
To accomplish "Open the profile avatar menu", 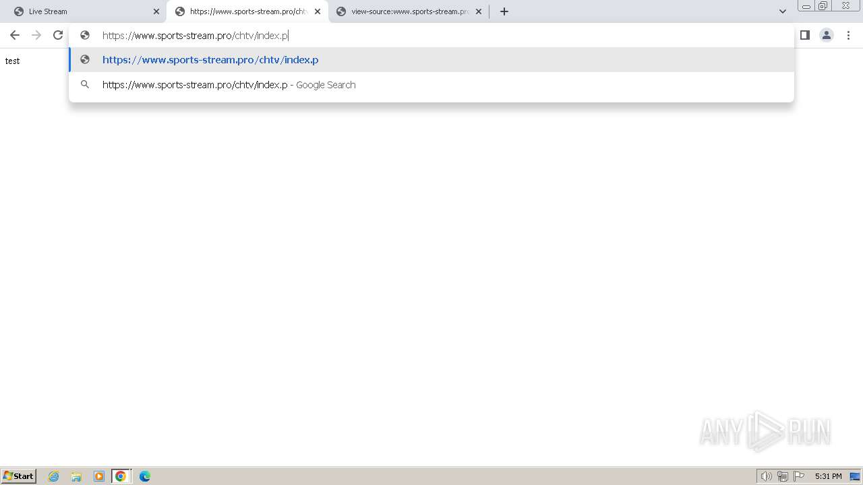I will tap(827, 35).
